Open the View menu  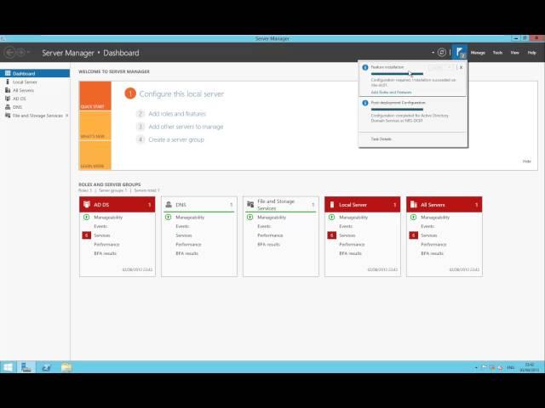[514, 53]
